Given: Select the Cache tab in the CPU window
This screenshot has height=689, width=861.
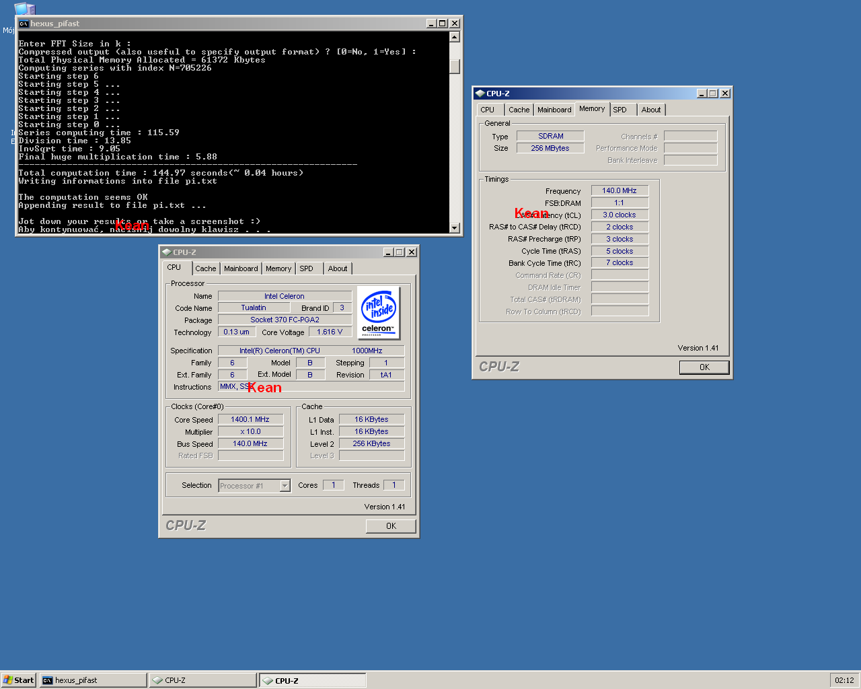Looking at the screenshot, I should [206, 268].
